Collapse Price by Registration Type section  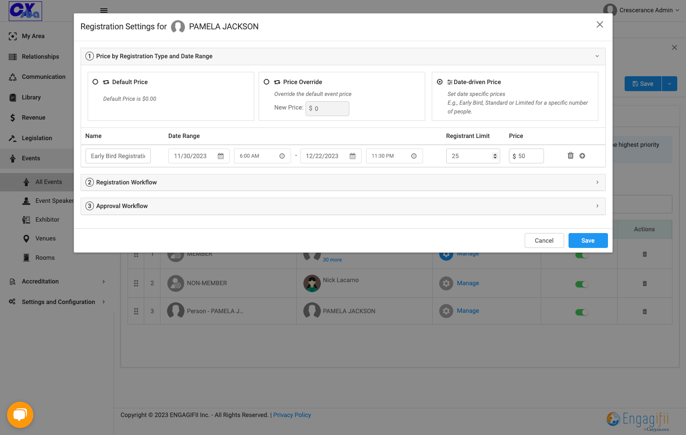pyautogui.click(x=597, y=56)
